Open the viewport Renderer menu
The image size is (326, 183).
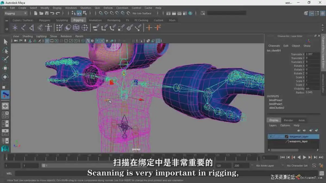[x=66, y=36]
